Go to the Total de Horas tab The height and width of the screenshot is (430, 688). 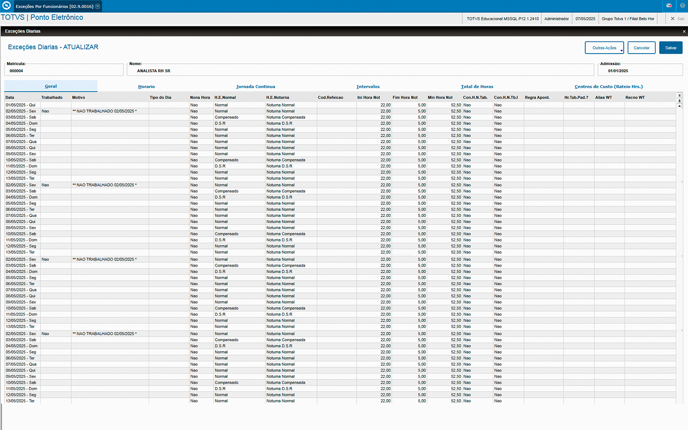477,87
